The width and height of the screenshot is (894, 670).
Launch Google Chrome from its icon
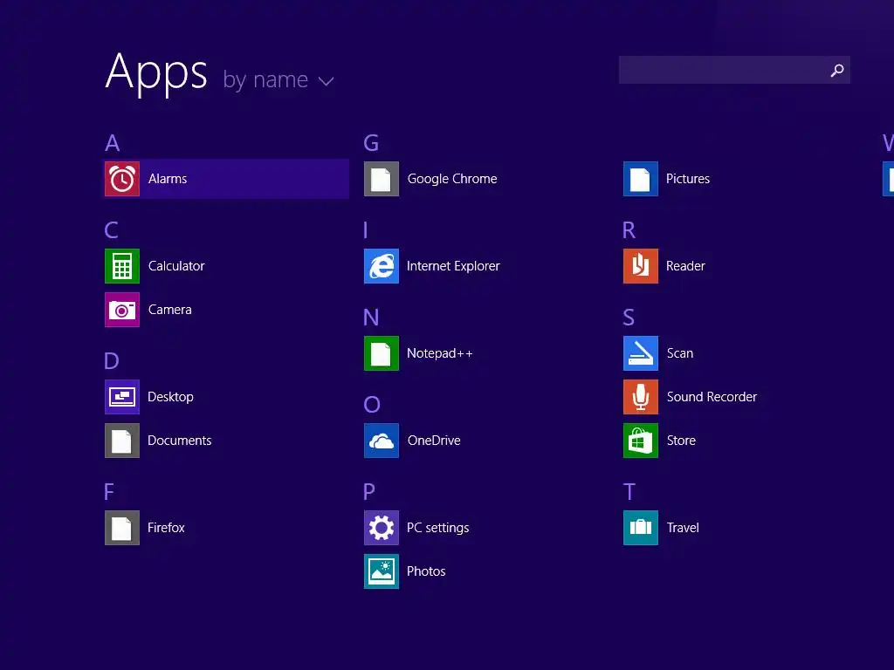[382, 179]
